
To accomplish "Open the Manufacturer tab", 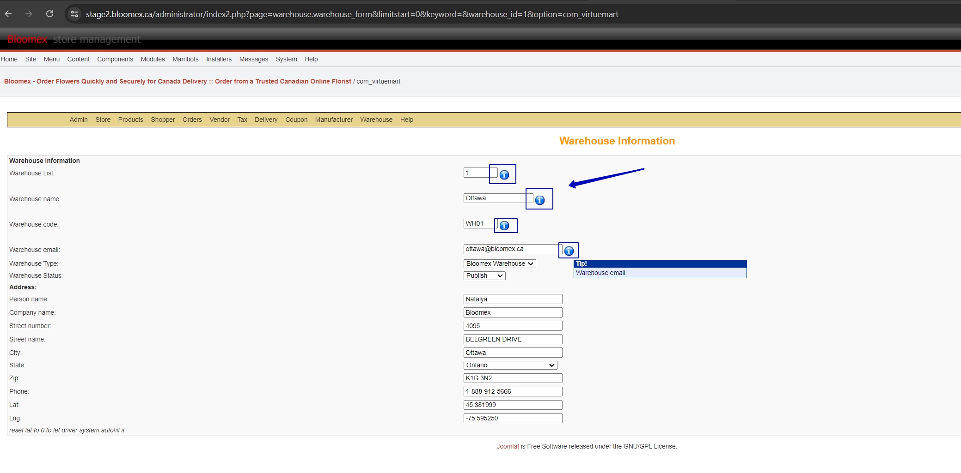I will pos(334,120).
